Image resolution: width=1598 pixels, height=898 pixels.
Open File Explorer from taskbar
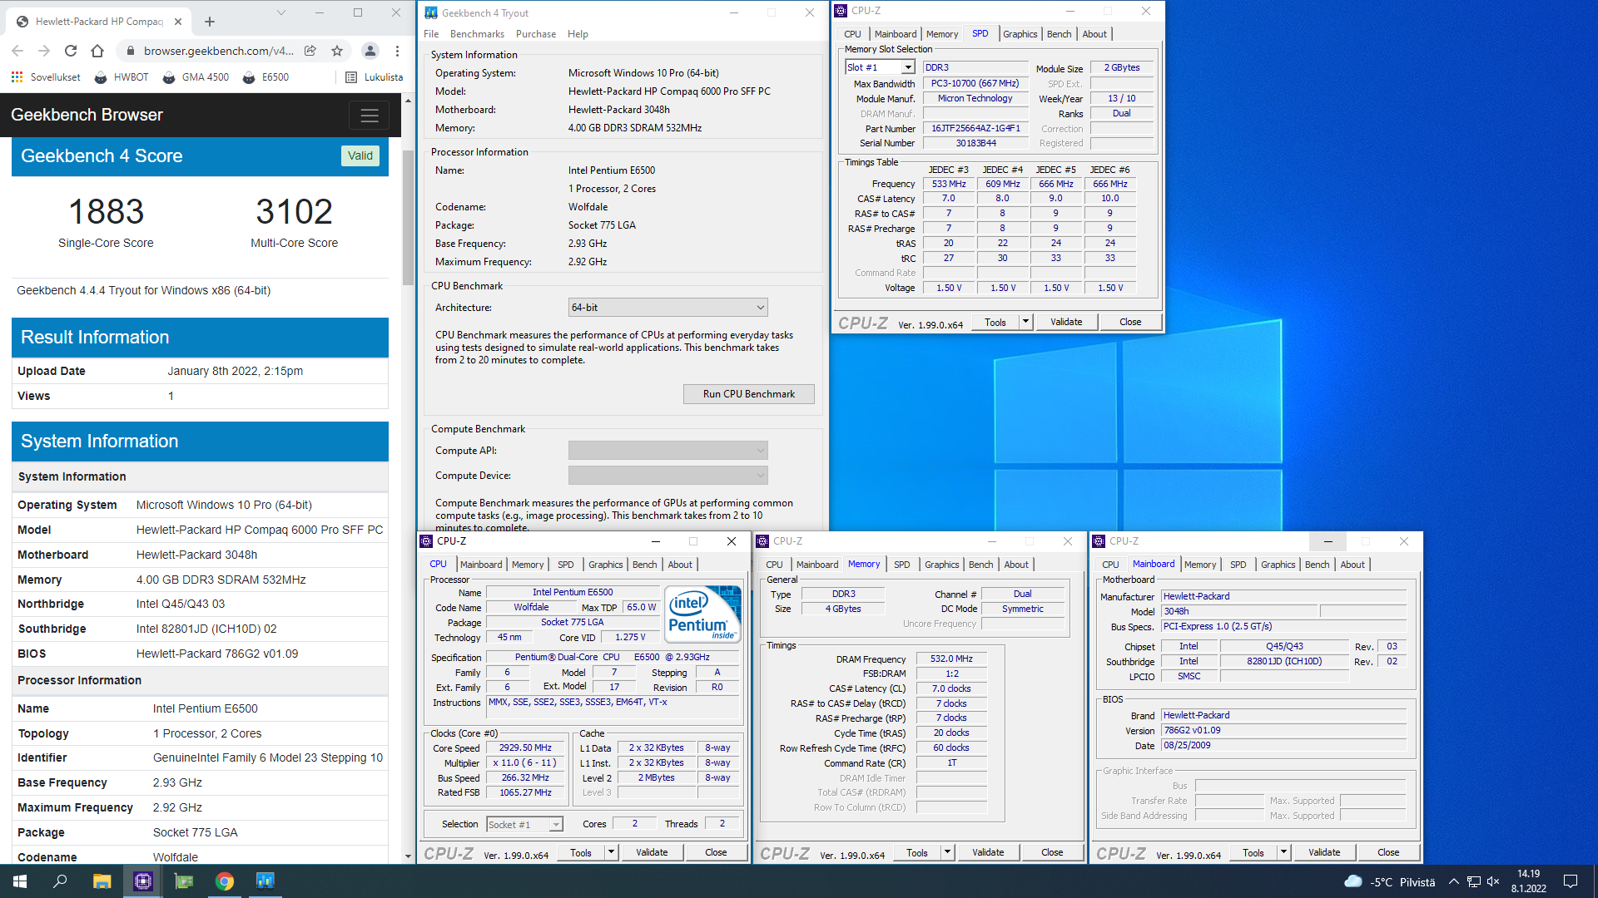coord(102,881)
